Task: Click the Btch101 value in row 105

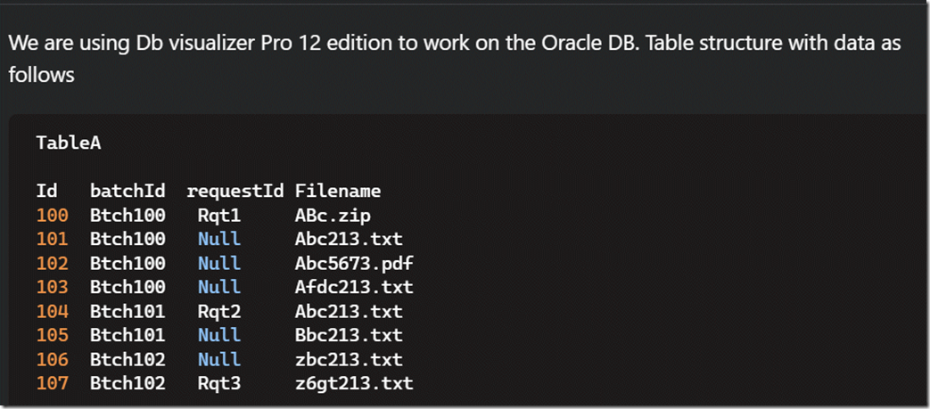Action: pyautogui.click(x=128, y=336)
